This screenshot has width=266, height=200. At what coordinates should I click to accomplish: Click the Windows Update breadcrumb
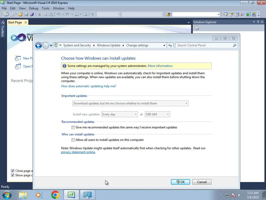coord(108,45)
